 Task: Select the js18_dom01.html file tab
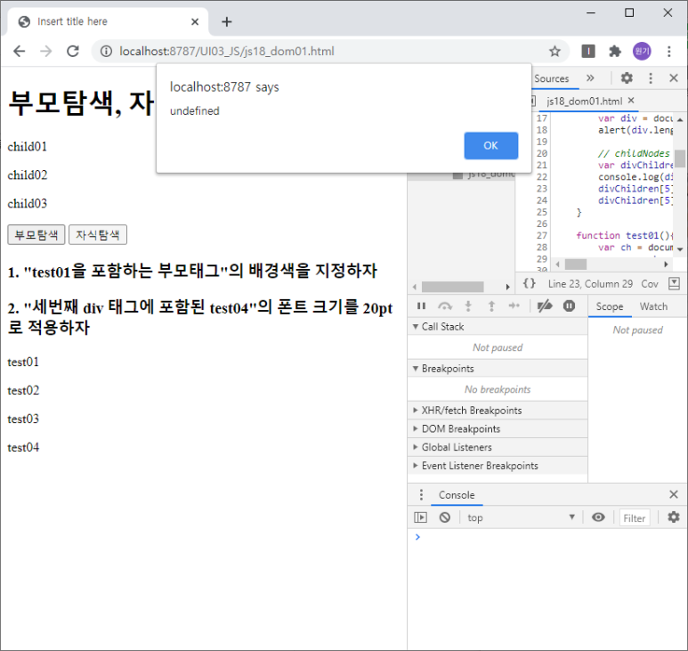click(584, 102)
